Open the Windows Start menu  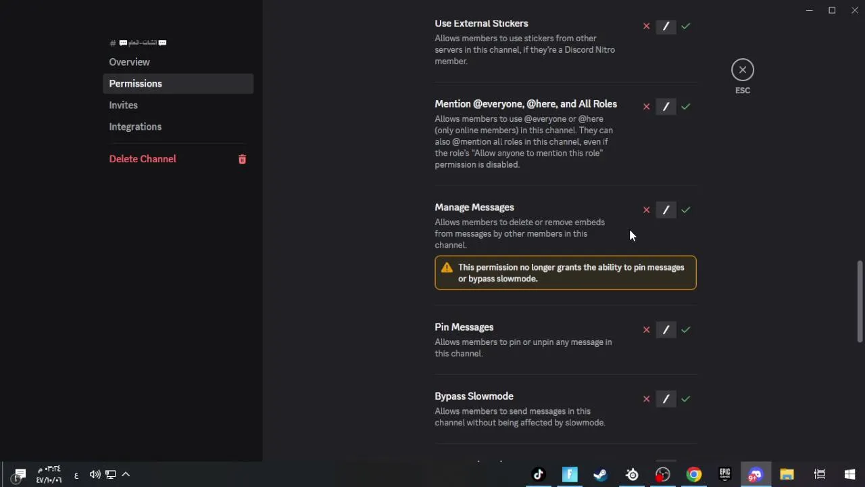point(850,475)
